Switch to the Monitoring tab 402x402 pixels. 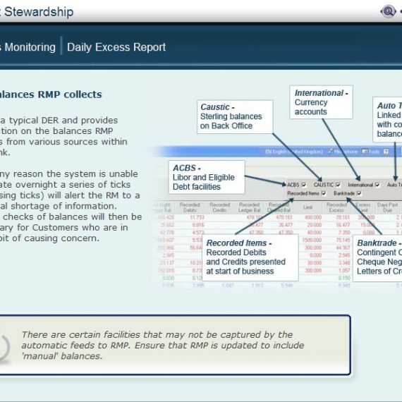pyautogui.click(x=28, y=47)
